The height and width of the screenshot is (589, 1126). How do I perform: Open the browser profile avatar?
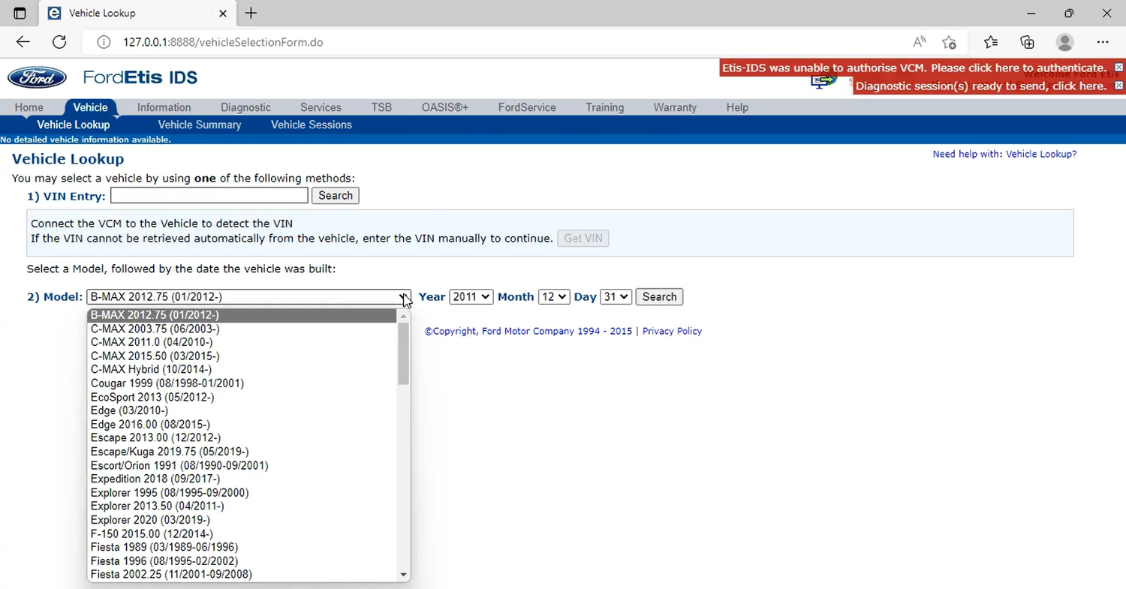pyautogui.click(x=1064, y=42)
